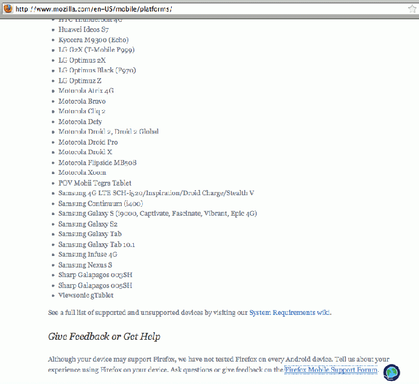Click the Motorola Cliq 2 entry
The image size is (419, 384).
point(82,111)
